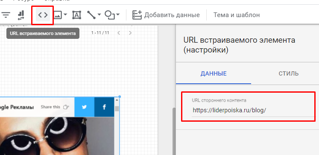Click embedded frame scrollbar up arrow
The width and height of the screenshot is (319, 155).
(x=117, y=100)
